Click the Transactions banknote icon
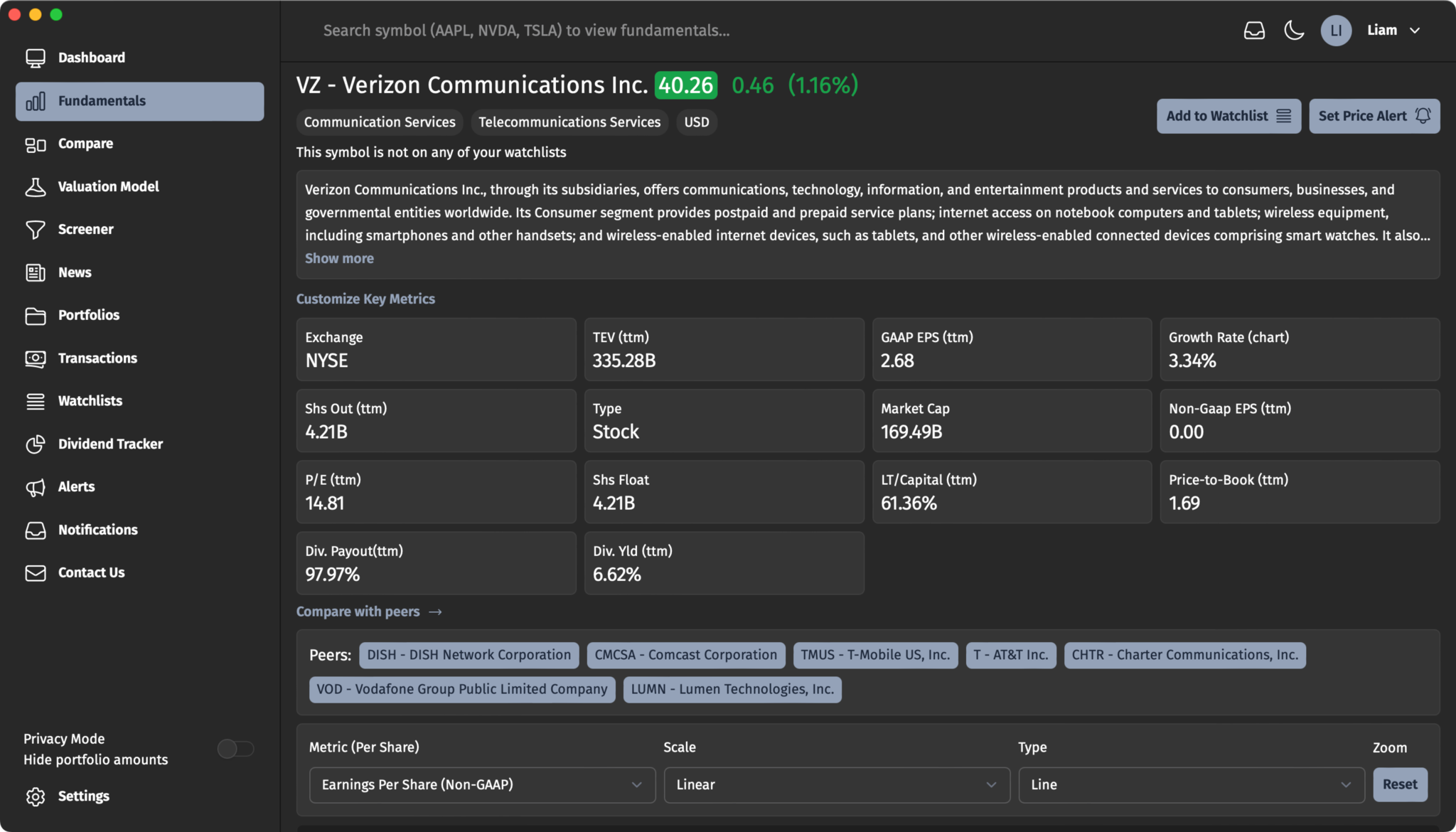Viewport: 1456px width, 832px height. coord(36,358)
